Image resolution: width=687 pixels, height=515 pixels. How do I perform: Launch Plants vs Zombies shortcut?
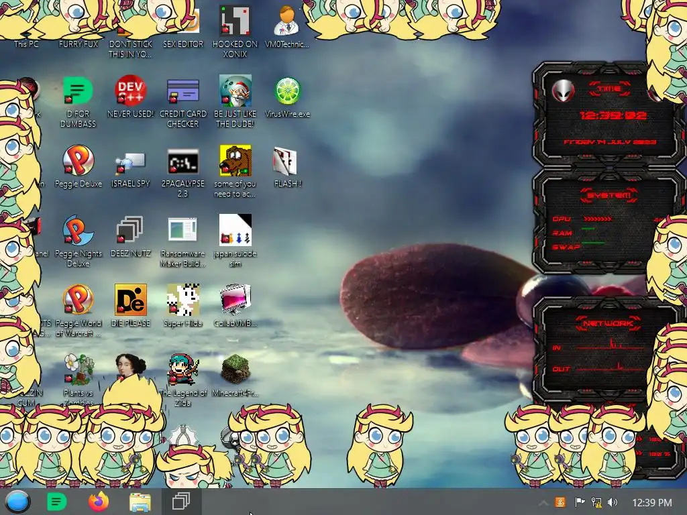coord(78,369)
